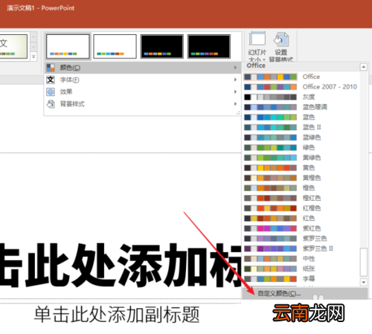Click the 背景样式 paint bucket icon
This screenshot has height=334, width=372.
(x=51, y=104)
